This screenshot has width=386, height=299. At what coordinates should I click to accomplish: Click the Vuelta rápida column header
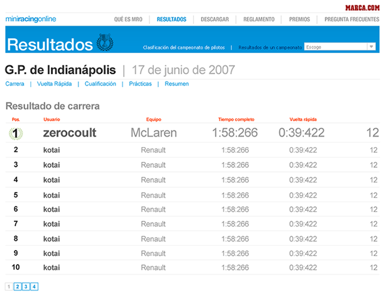pyautogui.click(x=303, y=119)
